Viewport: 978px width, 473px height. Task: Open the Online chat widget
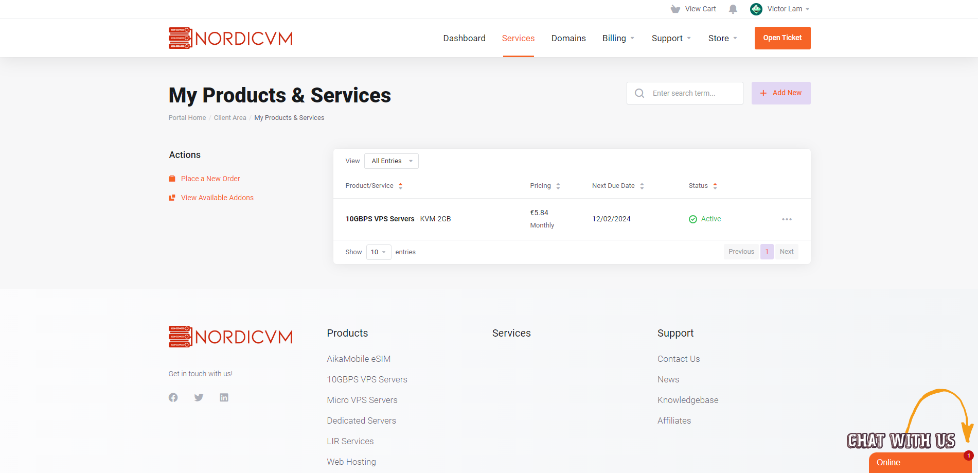pos(920,462)
